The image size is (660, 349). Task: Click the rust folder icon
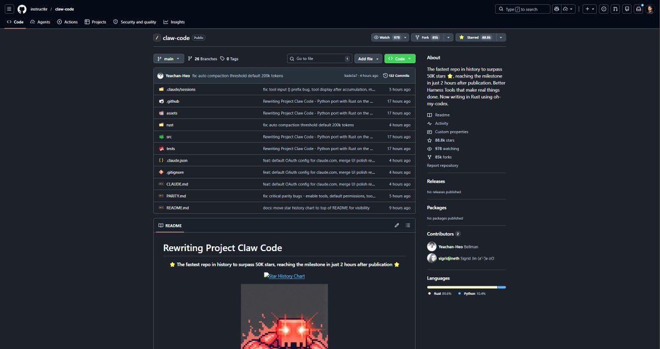[x=161, y=125]
